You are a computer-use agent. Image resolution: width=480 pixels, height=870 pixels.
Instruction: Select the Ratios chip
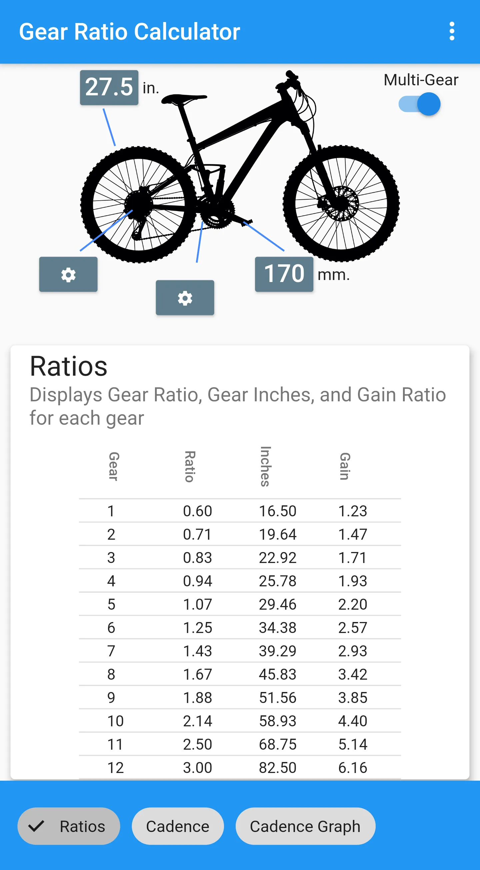coord(69,826)
